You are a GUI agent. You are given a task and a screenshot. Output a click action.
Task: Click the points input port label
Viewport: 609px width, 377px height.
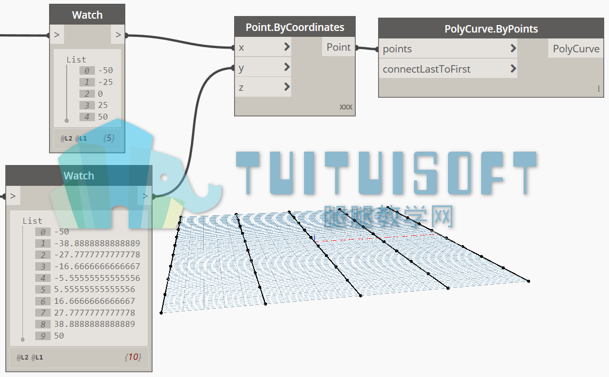click(397, 49)
